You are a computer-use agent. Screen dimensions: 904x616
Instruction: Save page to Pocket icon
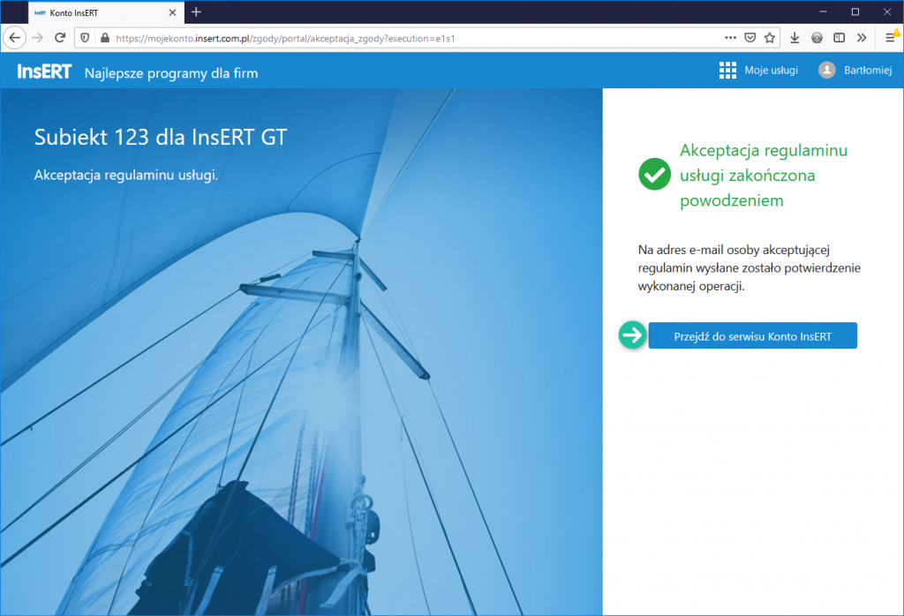click(x=750, y=38)
